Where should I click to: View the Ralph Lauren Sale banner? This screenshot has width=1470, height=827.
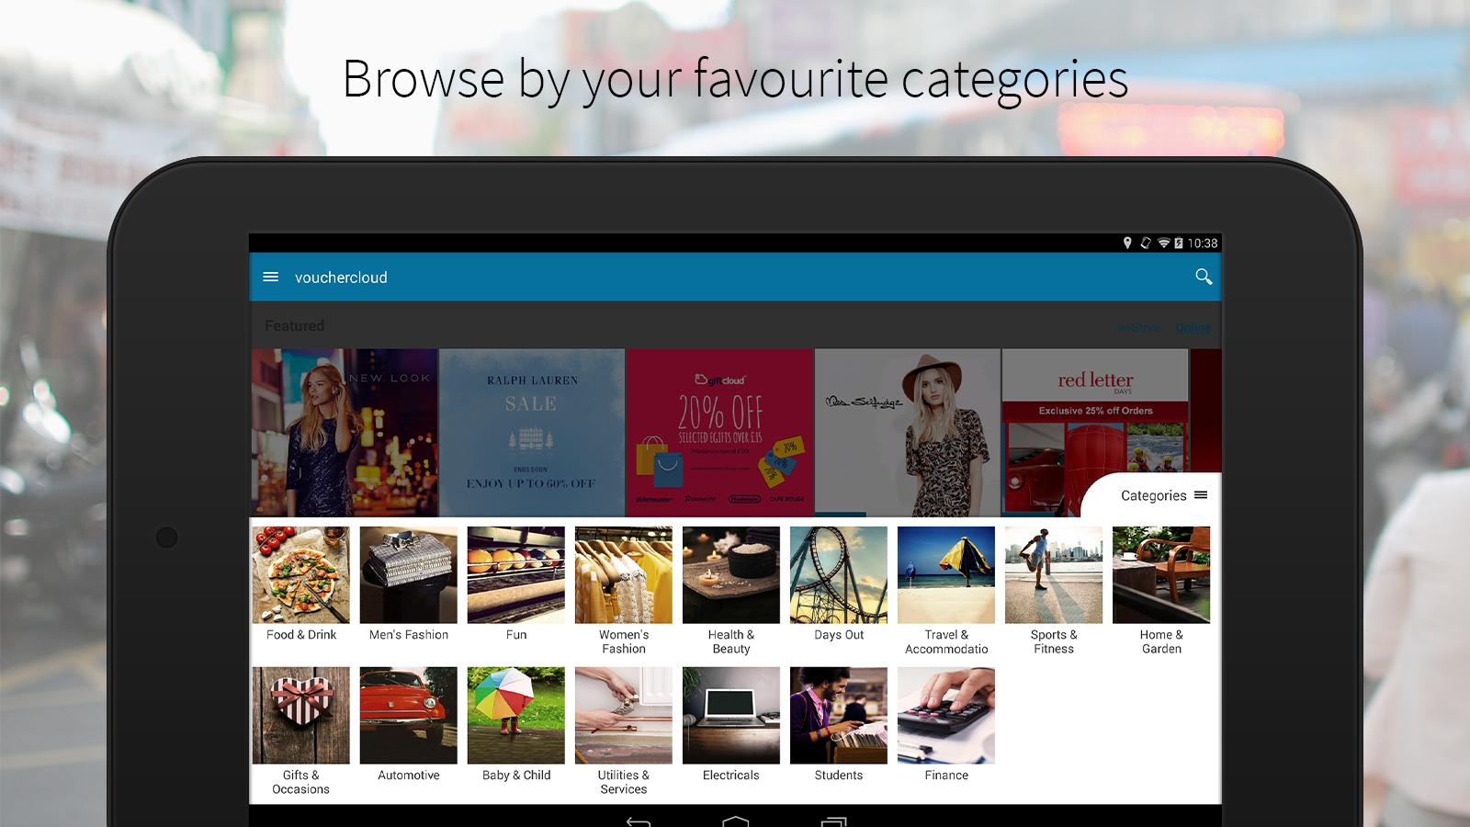pyautogui.click(x=532, y=433)
